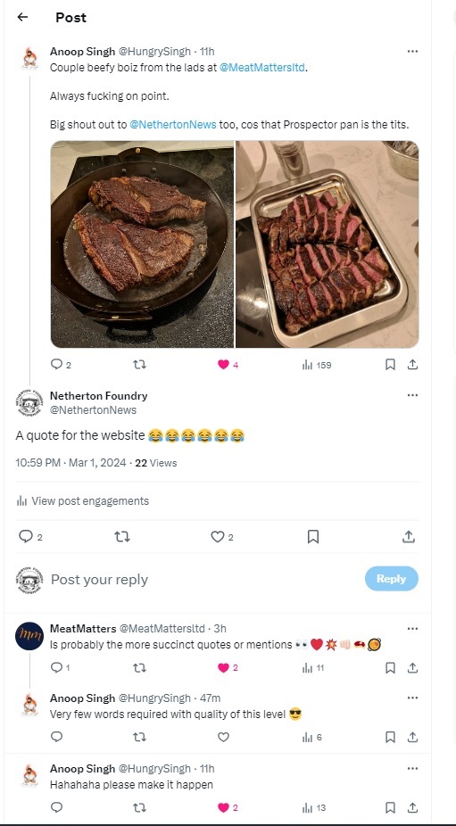Open more options on the MeatMatters reply
456x826 pixels.
point(413,629)
